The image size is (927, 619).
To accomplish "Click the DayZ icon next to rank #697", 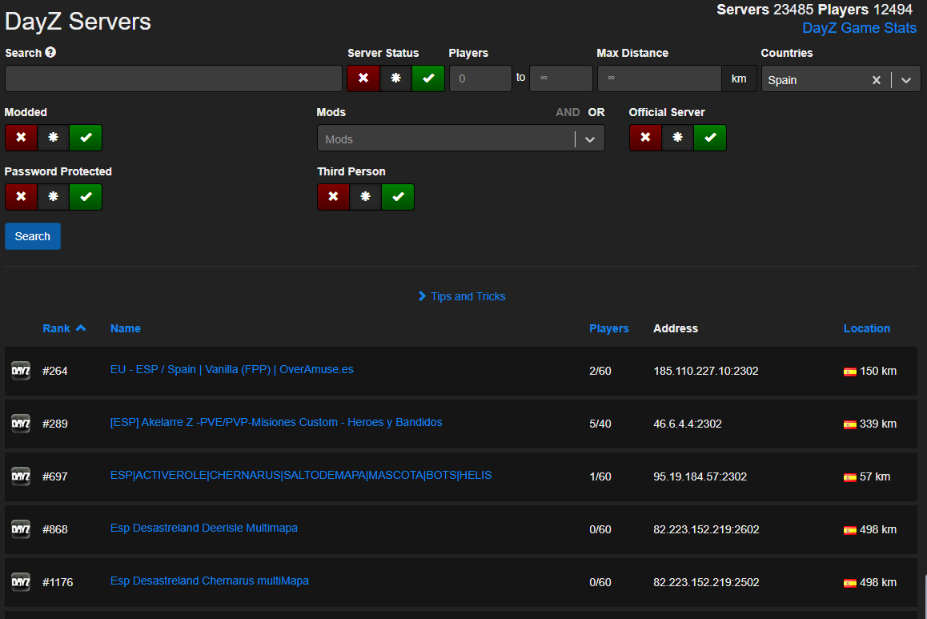I will point(20,476).
